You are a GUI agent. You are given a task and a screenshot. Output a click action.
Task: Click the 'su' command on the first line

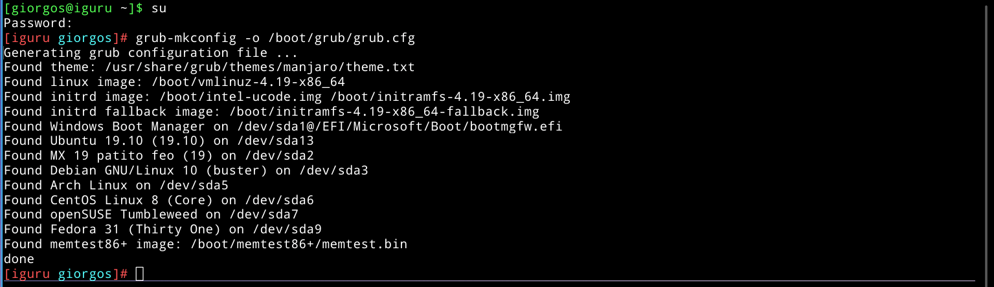(159, 8)
